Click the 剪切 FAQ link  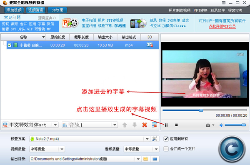click(5, 24)
